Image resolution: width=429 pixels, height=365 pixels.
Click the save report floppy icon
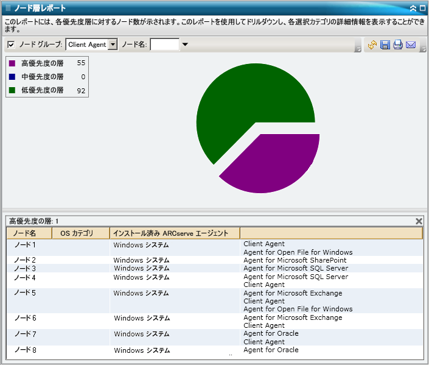coord(385,45)
